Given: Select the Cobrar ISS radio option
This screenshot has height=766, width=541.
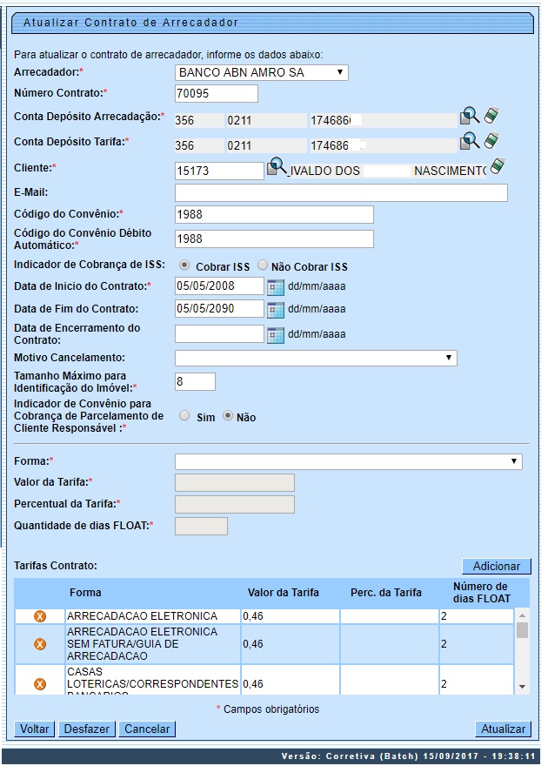Looking at the screenshot, I should pos(184,265).
